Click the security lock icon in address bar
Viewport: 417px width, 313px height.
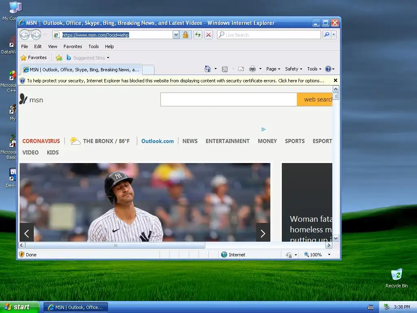click(x=185, y=35)
